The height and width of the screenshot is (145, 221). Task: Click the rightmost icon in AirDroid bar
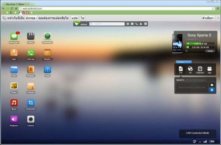(x=146, y=24)
